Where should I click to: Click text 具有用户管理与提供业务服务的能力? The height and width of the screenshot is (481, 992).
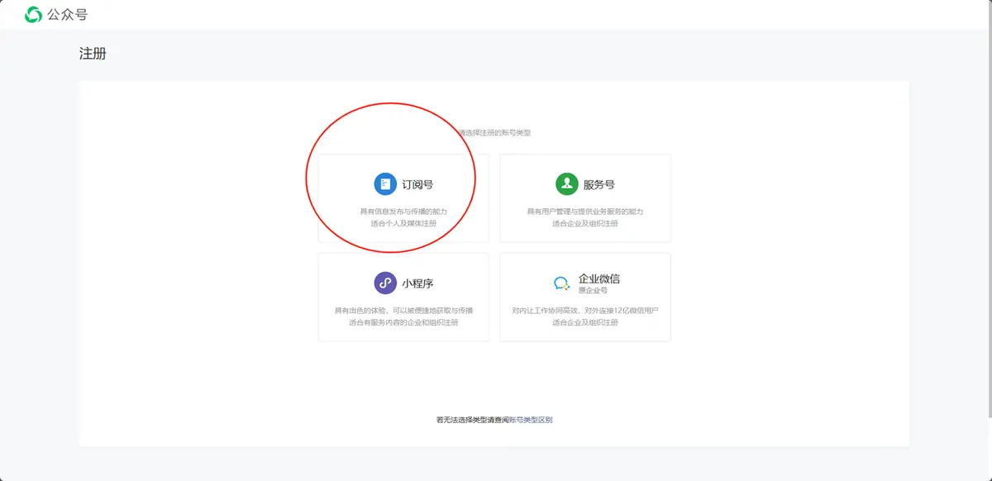coord(585,212)
